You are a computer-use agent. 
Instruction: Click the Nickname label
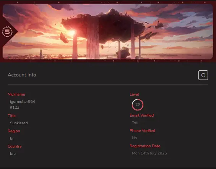tap(16, 94)
